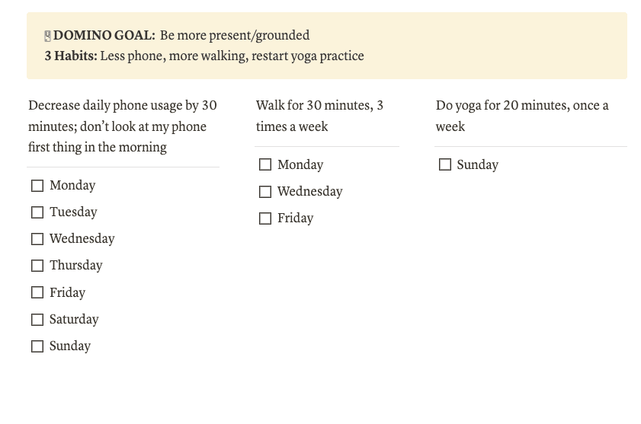Check Friday in the walking column
This screenshot has height=424, width=641.
pos(265,218)
